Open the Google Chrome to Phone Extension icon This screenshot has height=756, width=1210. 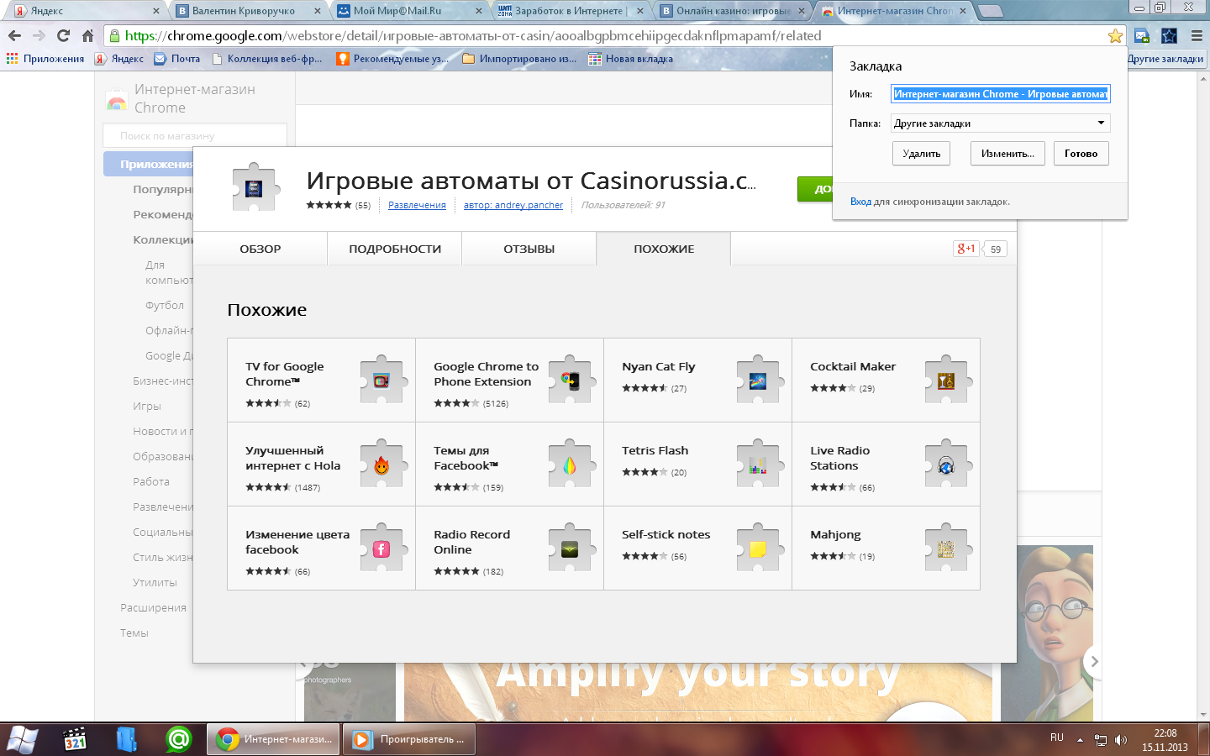click(x=571, y=380)
